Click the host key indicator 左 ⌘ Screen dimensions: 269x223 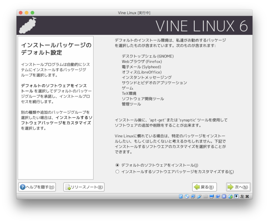(245, 196)
